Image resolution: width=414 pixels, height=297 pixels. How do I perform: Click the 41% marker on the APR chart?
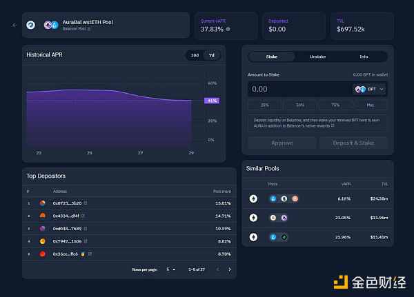pyautogui.click(x=212, y=101)
